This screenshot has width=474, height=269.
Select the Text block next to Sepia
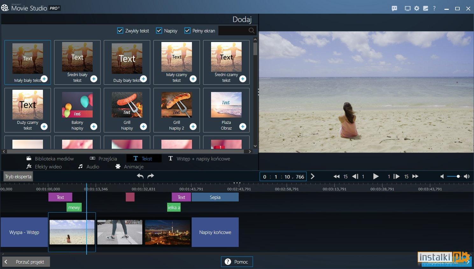(x=181, y=197)
